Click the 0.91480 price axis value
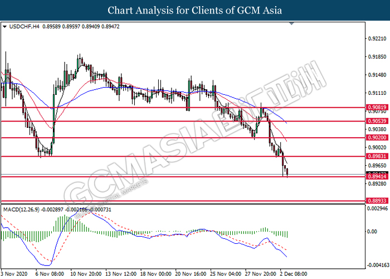Image resolution: width=390 pixels, height=279 pixels. [377, 75]
